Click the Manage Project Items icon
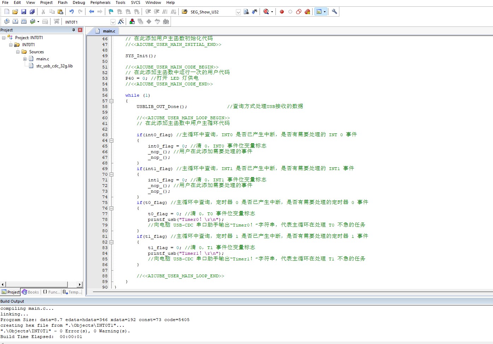The height and width of the screenshot is (344, 493). (x=132, y=22)
